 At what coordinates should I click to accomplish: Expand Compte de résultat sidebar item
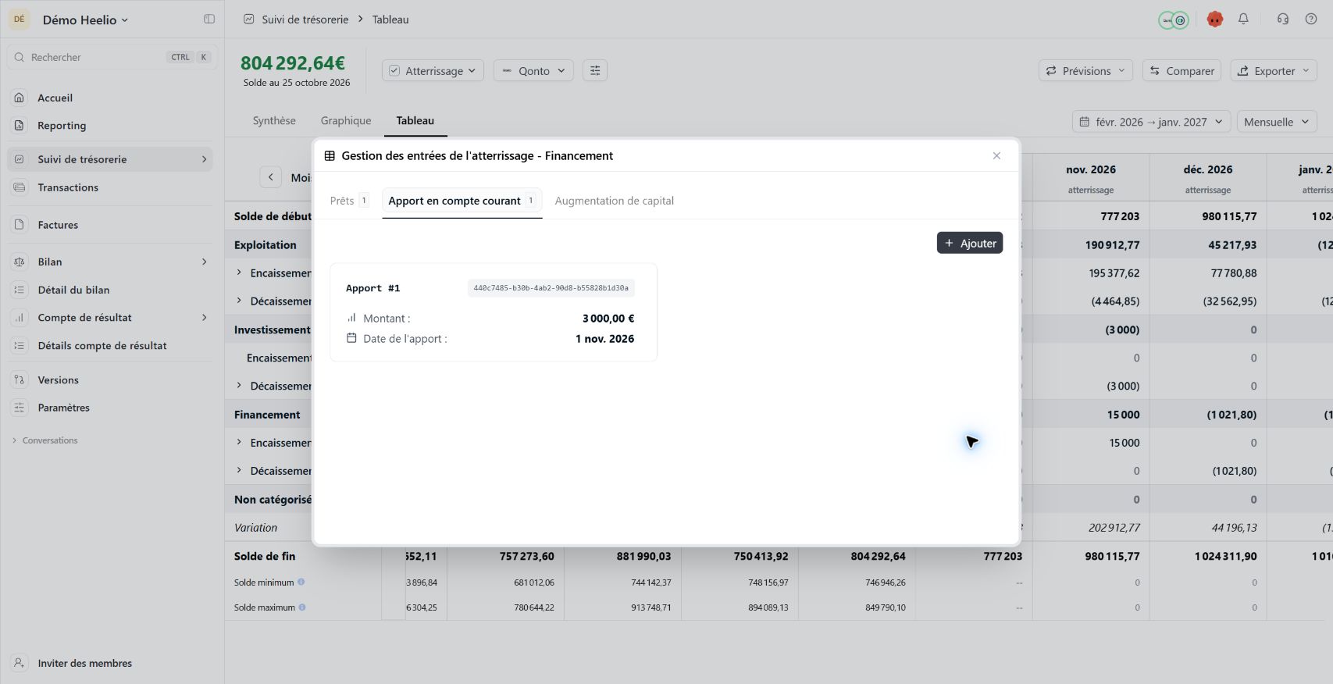pyautogui.click(x=205, y=318)
